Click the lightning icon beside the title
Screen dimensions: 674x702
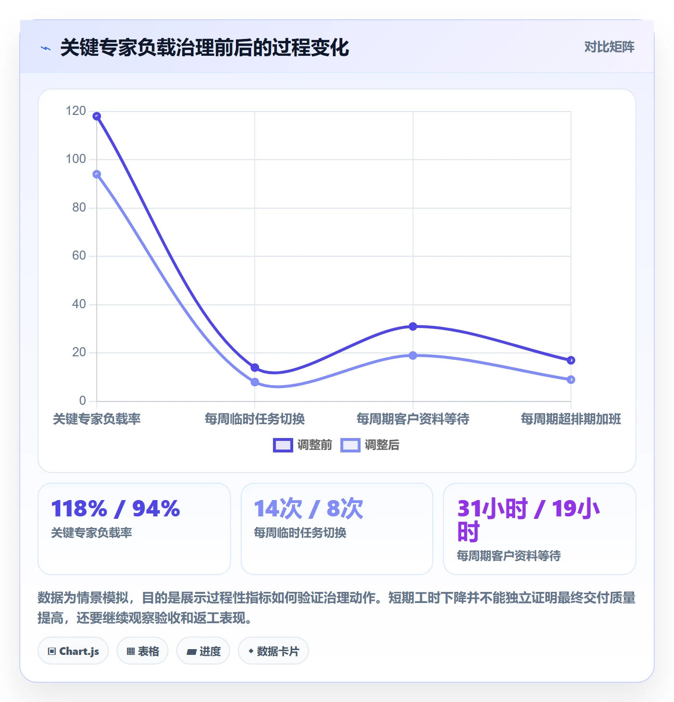[x=46, y=48]
